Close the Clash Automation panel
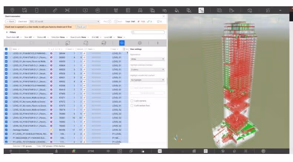Screen dimensions: 293x162 [163, 16]
